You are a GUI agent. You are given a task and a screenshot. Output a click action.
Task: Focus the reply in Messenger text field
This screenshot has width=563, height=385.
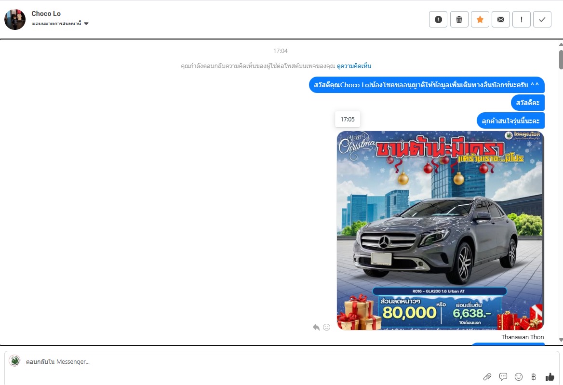pos(241,361)
